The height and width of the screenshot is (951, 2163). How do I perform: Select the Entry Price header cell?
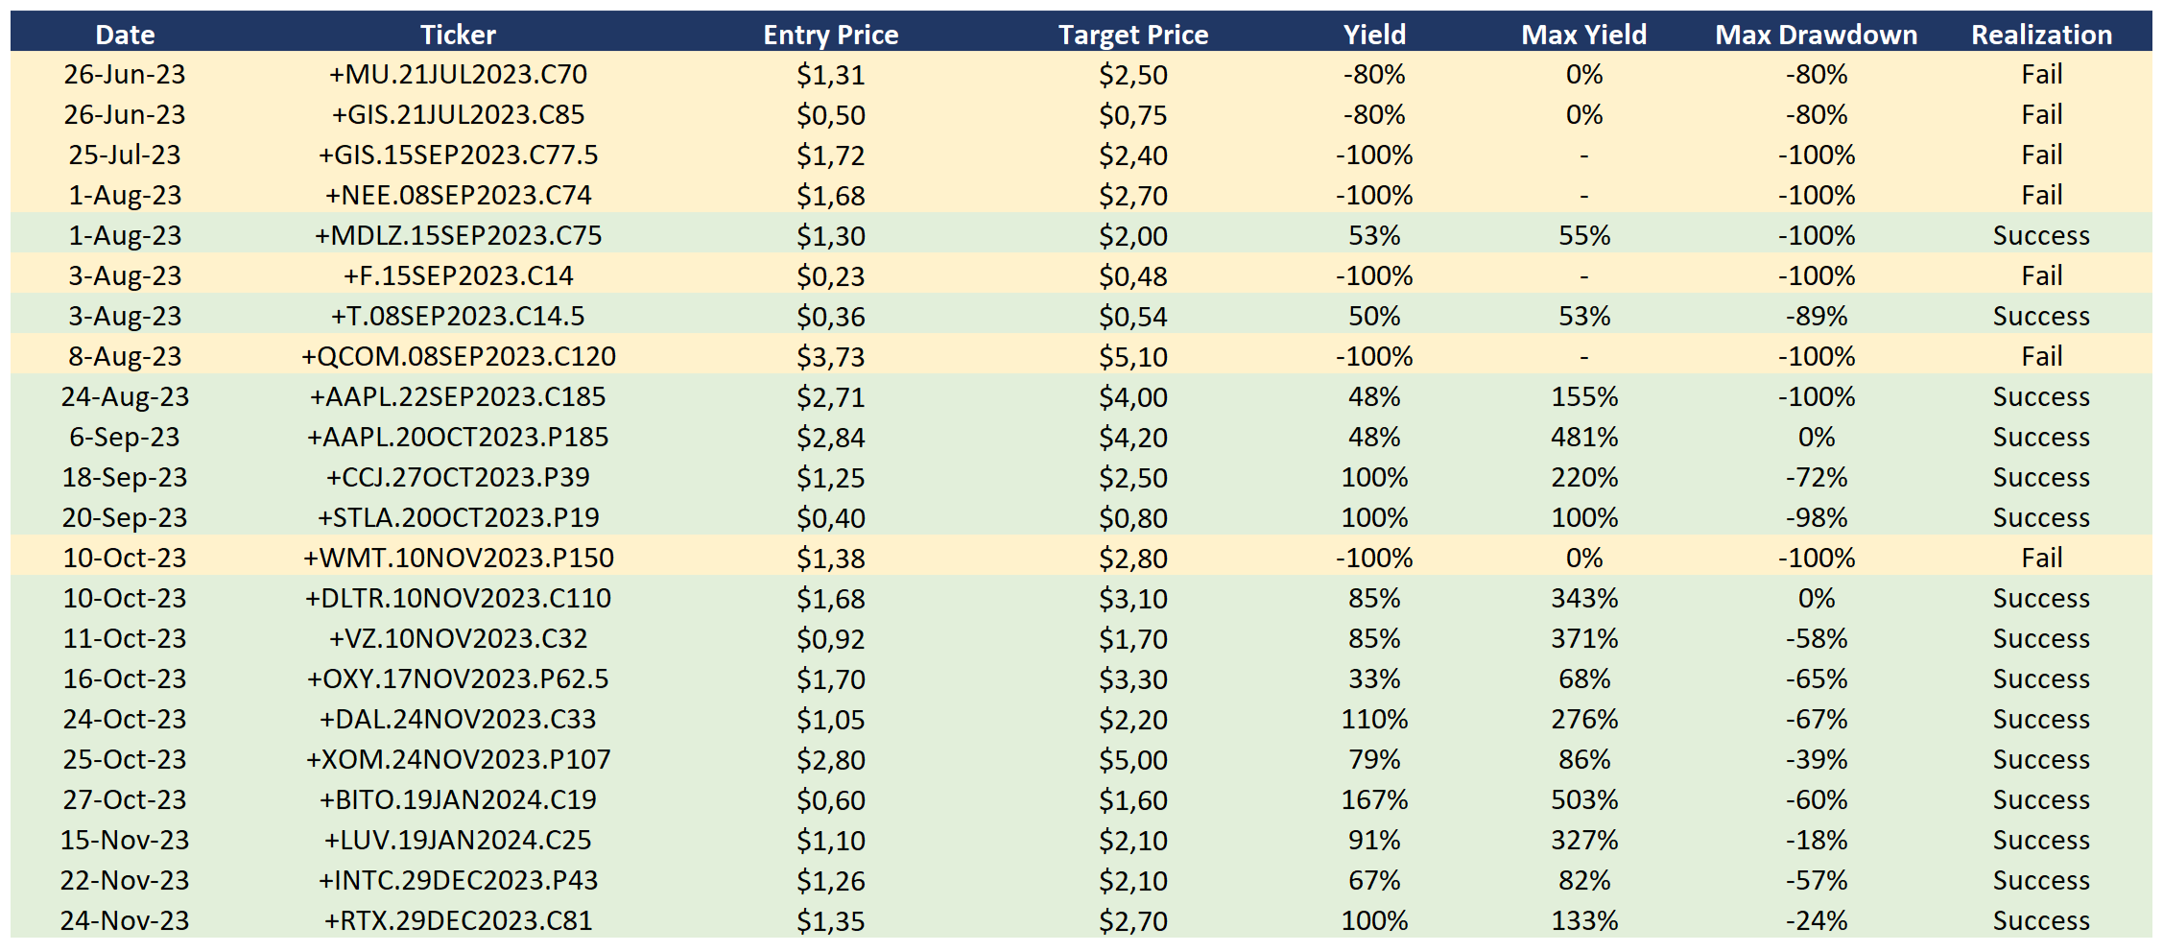point(830,35)
